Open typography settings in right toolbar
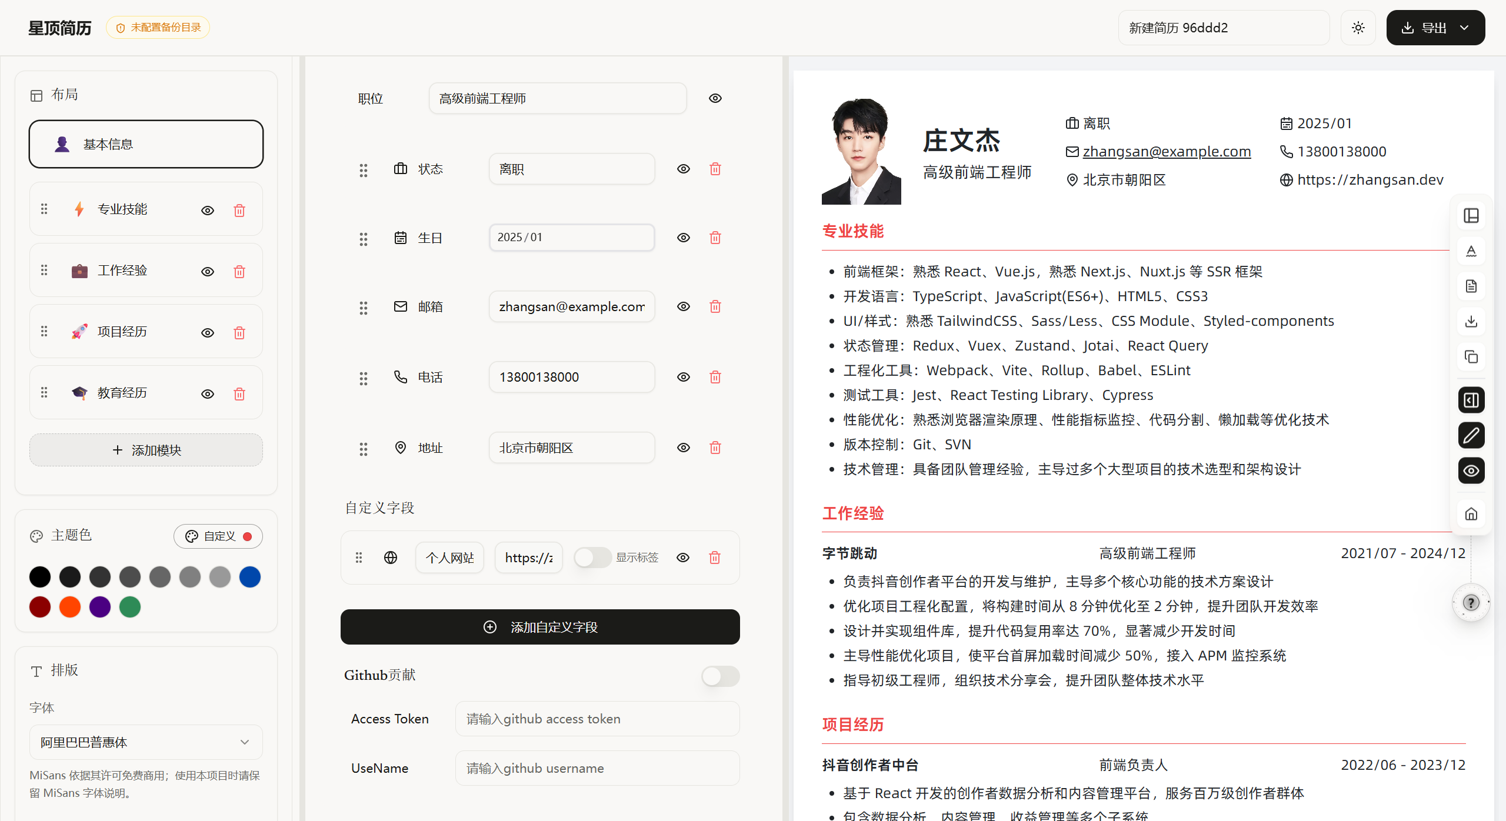 point(1471,251)
